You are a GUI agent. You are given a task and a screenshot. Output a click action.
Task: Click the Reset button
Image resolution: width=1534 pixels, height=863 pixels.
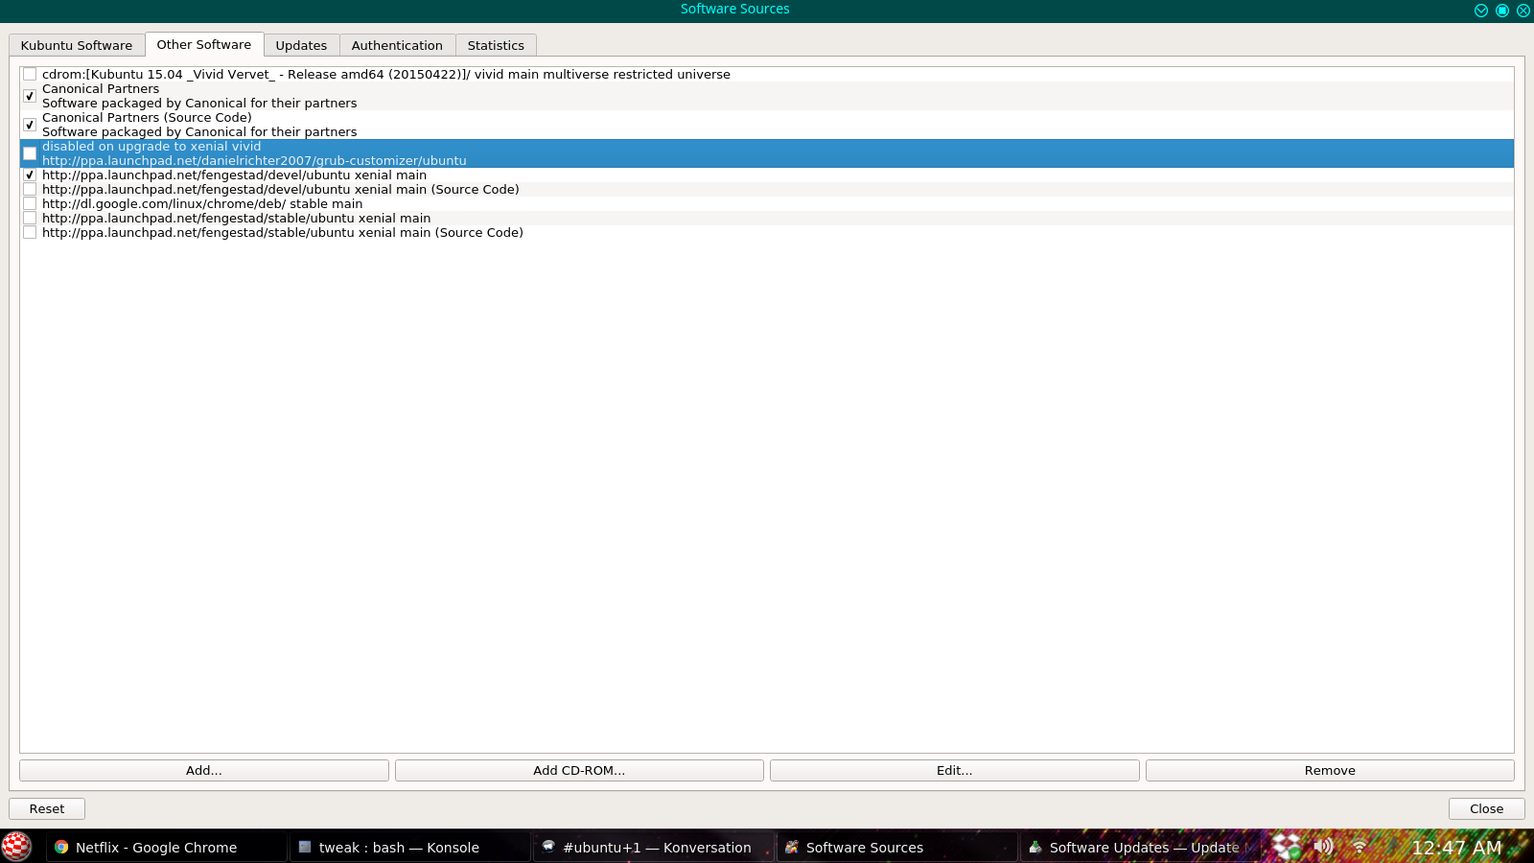pyautogui.click(x=47, y=808)
